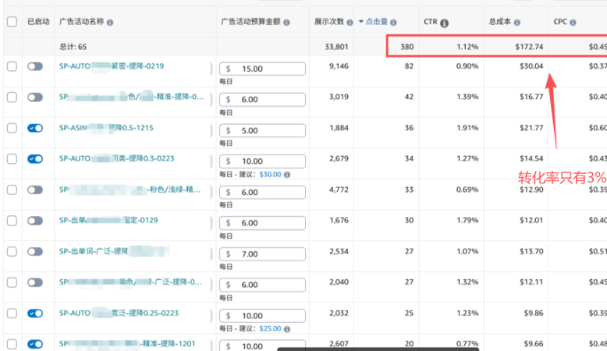The width and height of the screenshot is (607, 351).
Task: Sort table by 广告活动名称 column header
Action: 82,21
